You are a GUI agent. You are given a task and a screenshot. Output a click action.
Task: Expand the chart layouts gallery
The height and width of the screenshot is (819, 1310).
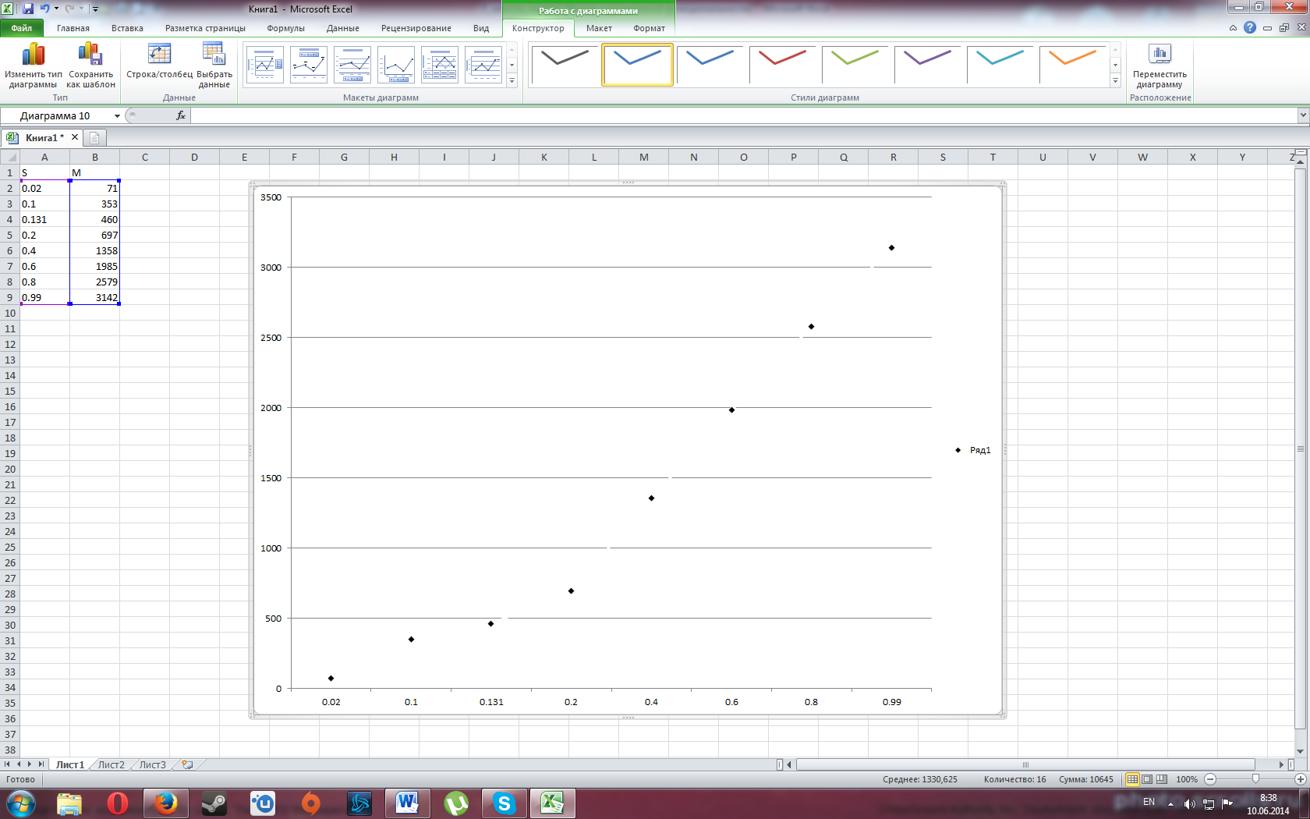(512, 81)
